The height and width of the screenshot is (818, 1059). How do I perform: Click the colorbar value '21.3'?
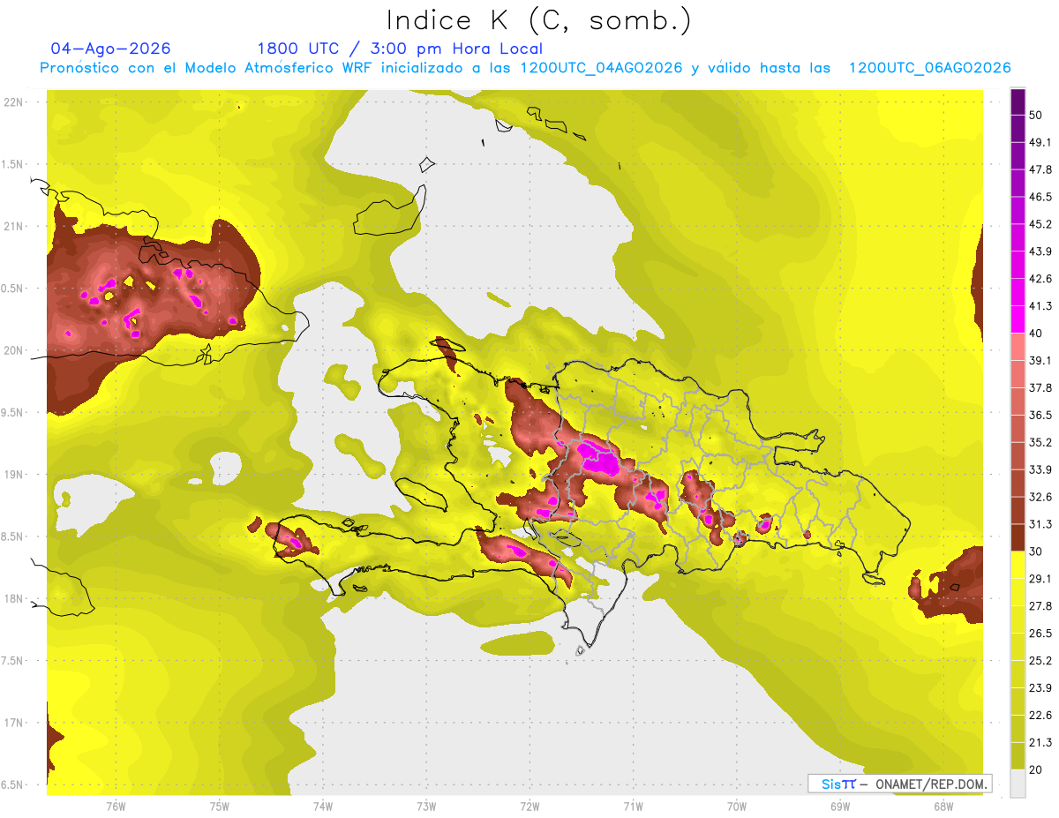coord(1040,743)
